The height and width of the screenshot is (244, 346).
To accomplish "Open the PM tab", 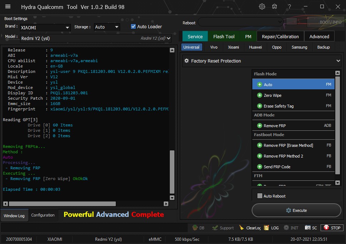I will (x=248, y=36).
